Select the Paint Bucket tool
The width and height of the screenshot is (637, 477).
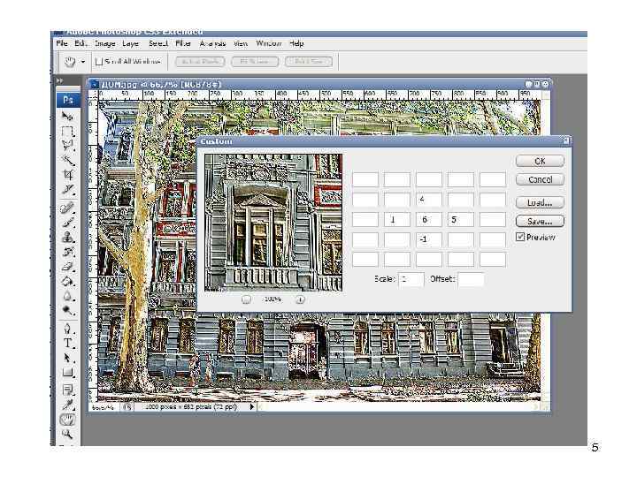pos(67,281)
